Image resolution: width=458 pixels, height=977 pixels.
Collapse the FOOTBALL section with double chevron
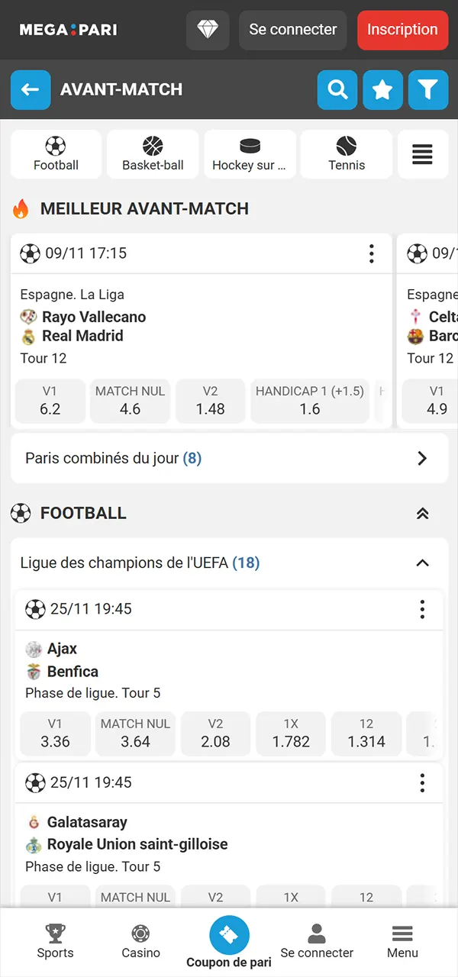tap(422, 513)
